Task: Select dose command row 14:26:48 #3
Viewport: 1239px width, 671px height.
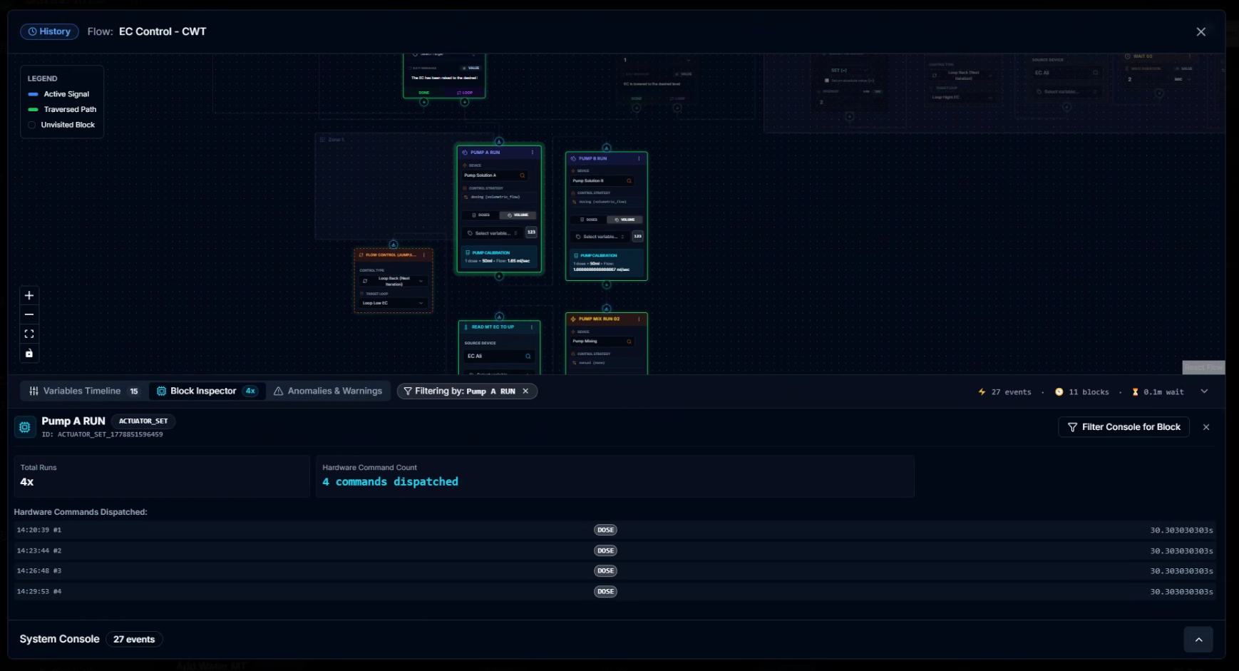Action: (x=615, y=571)
